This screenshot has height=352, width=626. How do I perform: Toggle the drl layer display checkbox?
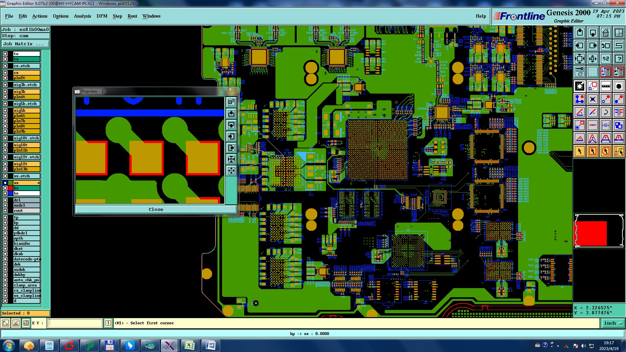pyautogui.click(x=5, y=200)
